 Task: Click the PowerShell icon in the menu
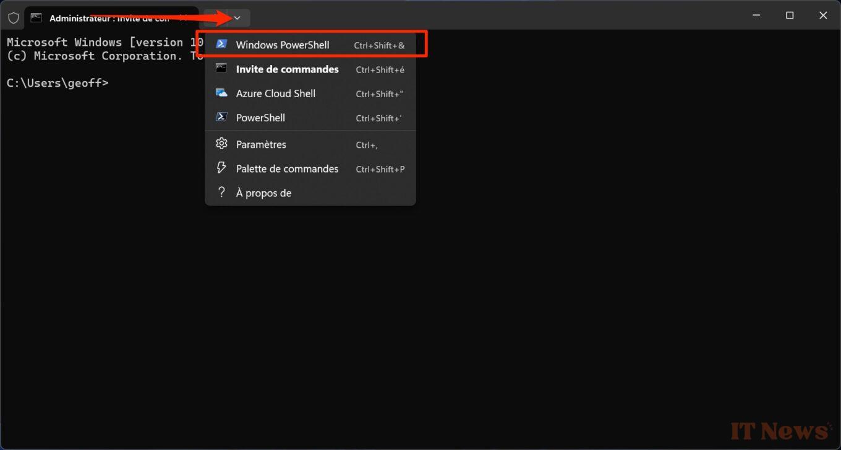pyautogui.click(x=221, y=117)
